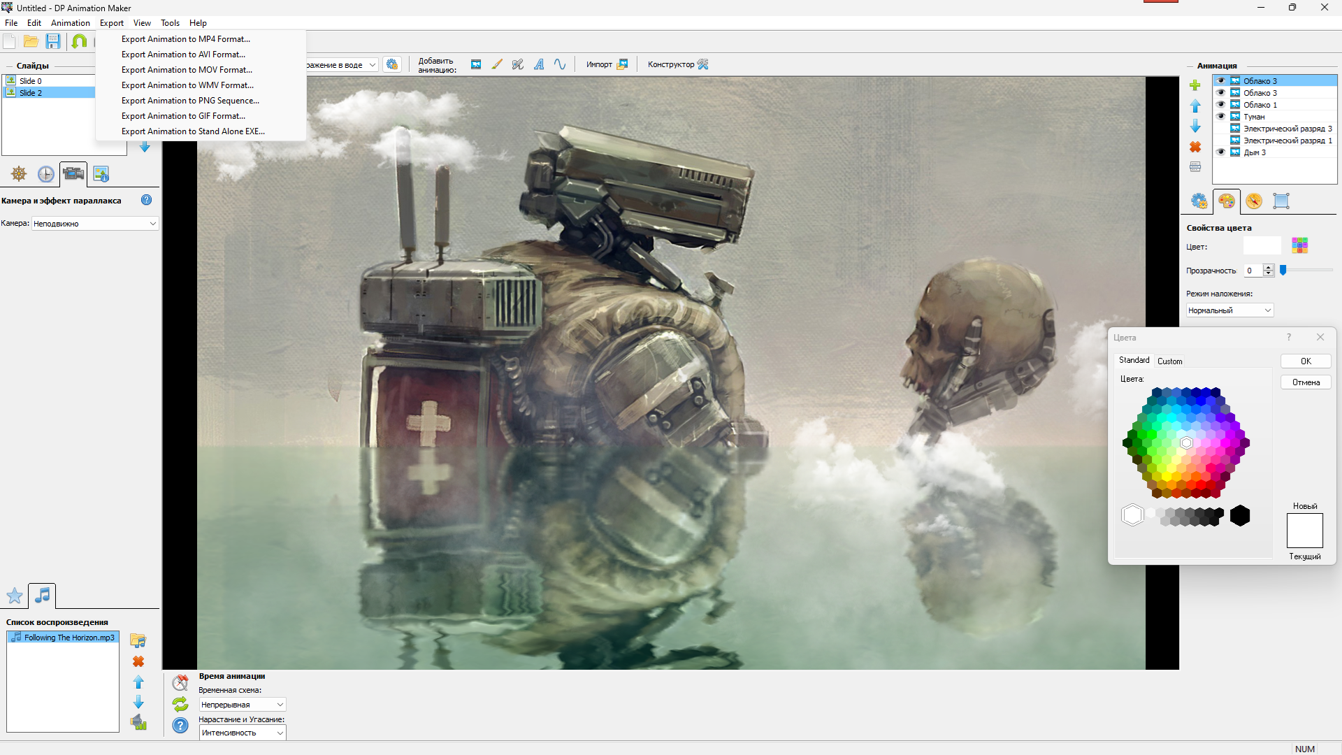Toggle eye of the second Облако 3
Viewport: 1342px width, 755px height.
[x=1221, y=92]
